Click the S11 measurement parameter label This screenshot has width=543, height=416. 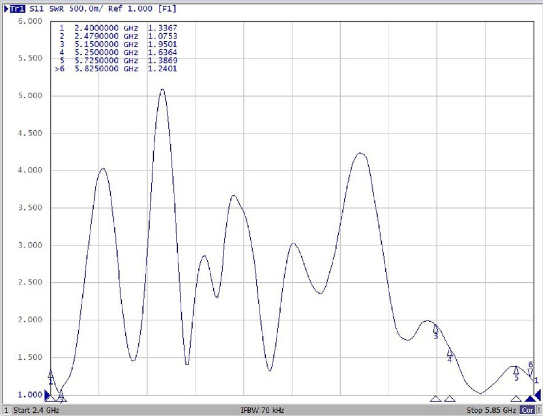(x=37, y=9)
